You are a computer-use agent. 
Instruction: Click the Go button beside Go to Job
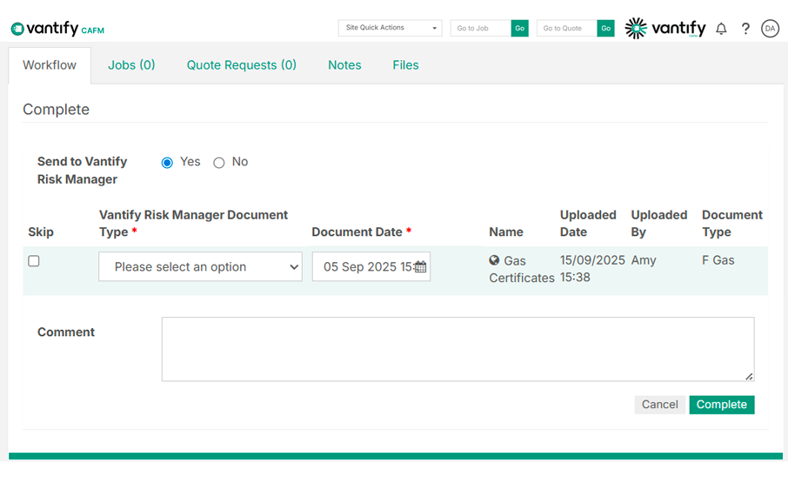(x=519, y=29)
